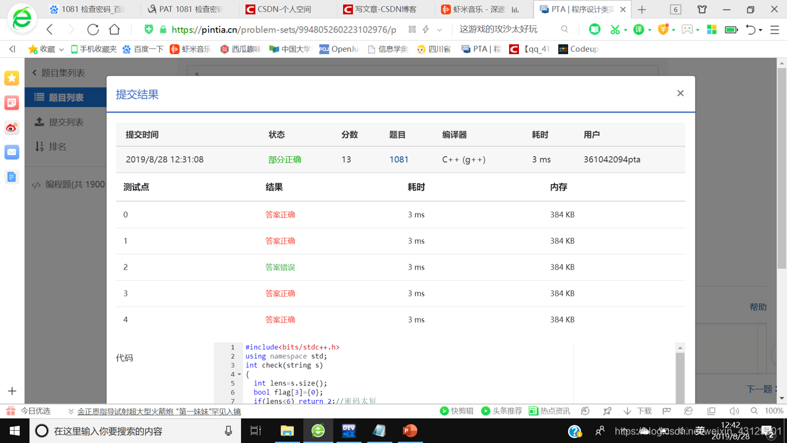
Task: Open the OpenJu bookmark
Action: (339, 49)
